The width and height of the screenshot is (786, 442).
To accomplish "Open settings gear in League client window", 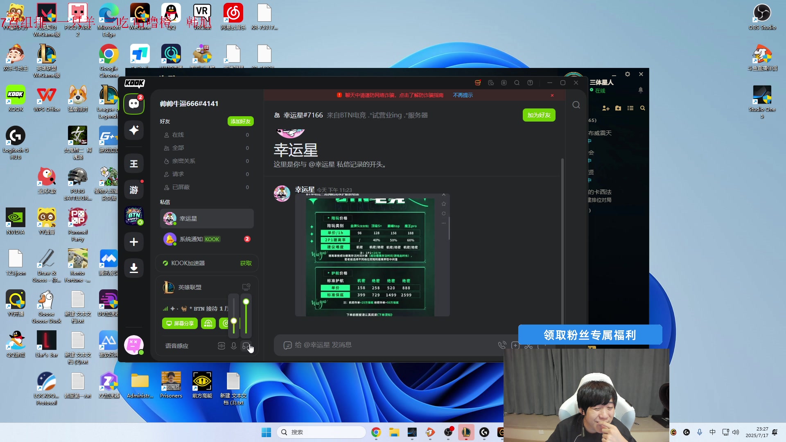I will 628,74.
